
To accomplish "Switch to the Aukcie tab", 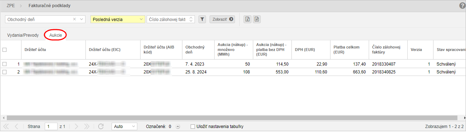I will tap(56, 35).
